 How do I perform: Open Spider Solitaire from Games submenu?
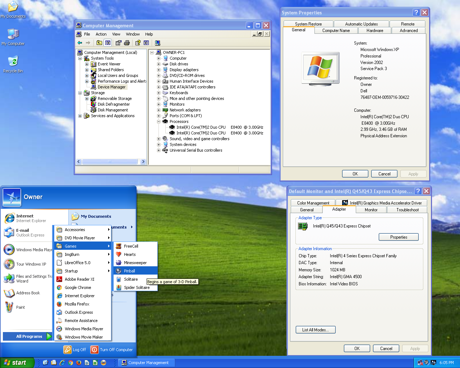135,287
